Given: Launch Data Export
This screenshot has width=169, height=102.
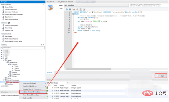Looking at the screenshot, I should click(x=9, y=17).
